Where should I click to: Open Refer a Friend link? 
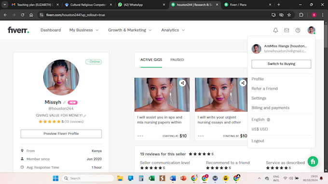point(264,89)
